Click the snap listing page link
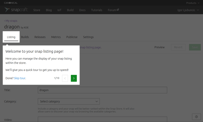 click(91, 47)
